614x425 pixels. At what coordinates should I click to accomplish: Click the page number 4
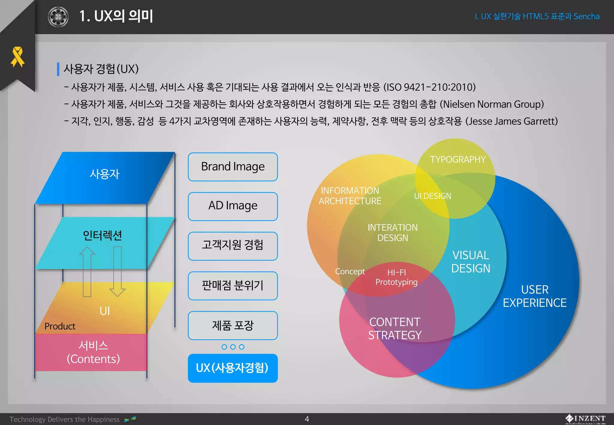[307, 419]
